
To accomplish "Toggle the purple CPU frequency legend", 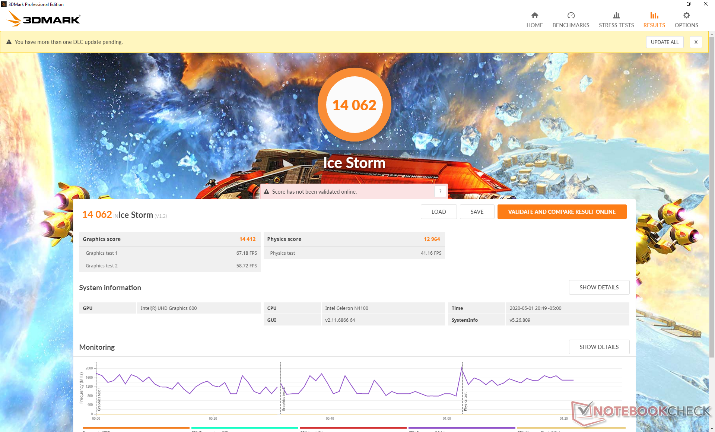I will pos(461,428).
